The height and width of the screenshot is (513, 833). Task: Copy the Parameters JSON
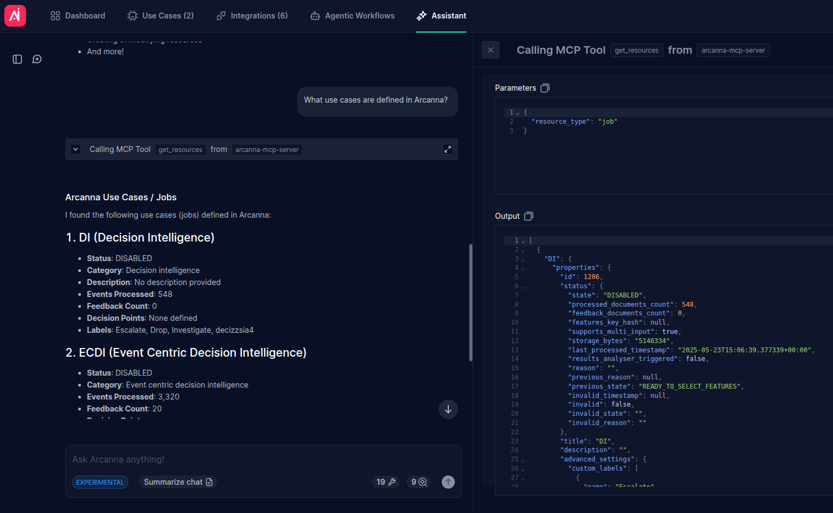click(x=545, y=88)
